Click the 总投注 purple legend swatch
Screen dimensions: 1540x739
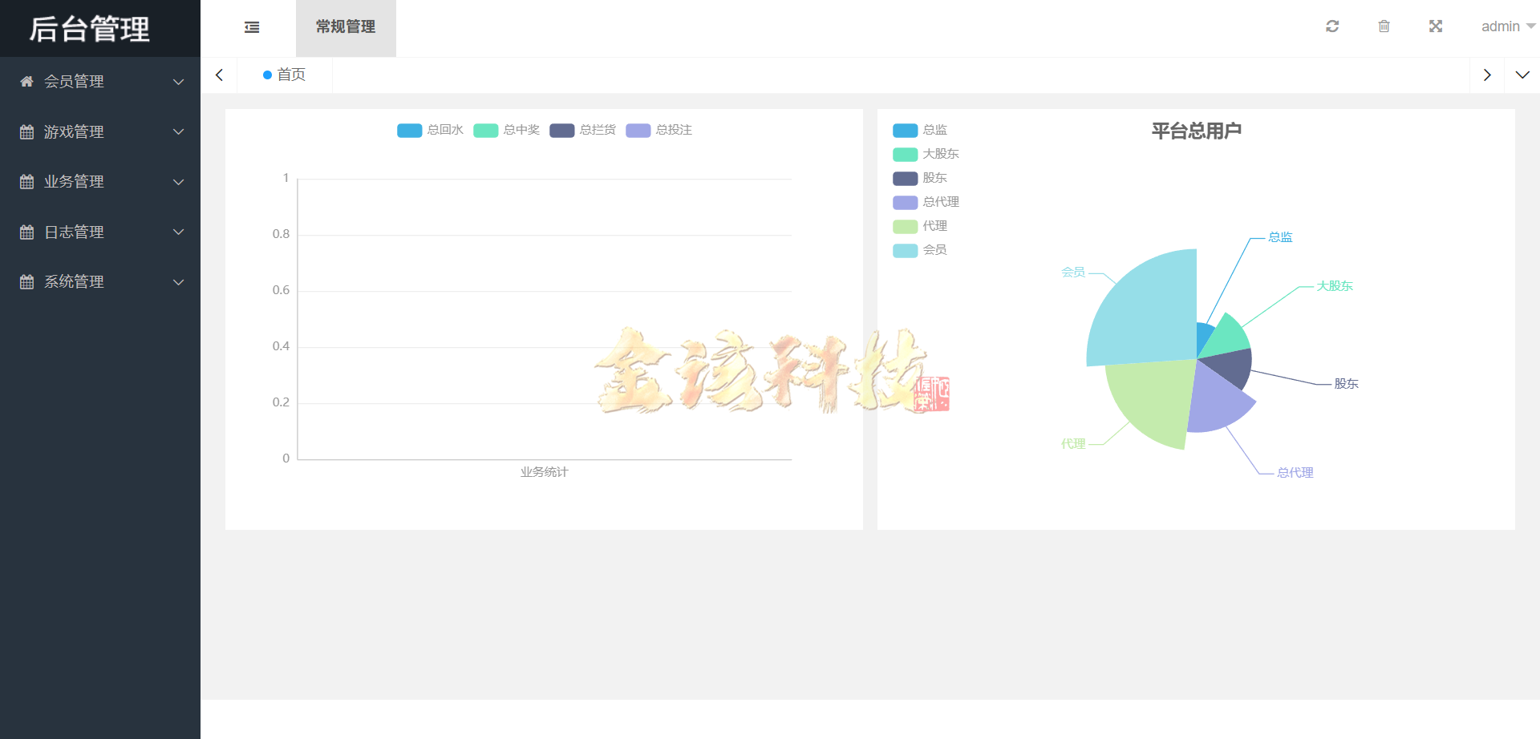click(638, 130)
